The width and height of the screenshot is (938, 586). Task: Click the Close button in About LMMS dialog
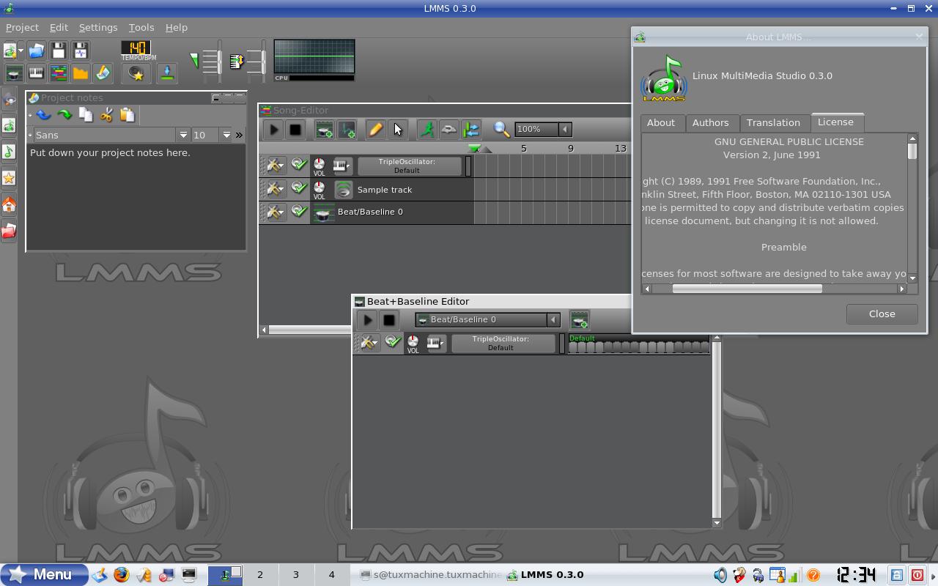point(882,314)
